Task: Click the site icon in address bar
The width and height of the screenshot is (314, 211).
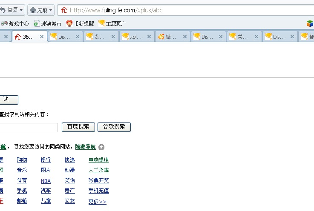Action: (64, 10)
